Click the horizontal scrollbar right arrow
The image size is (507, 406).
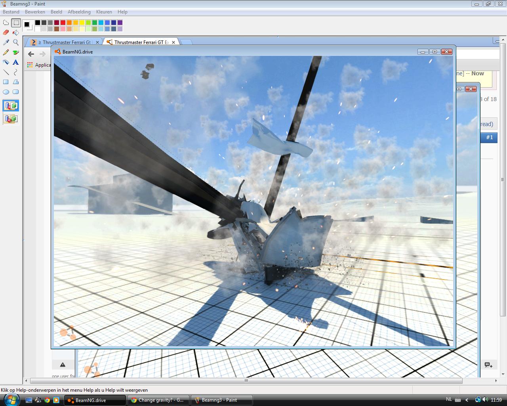pos(497,381)
